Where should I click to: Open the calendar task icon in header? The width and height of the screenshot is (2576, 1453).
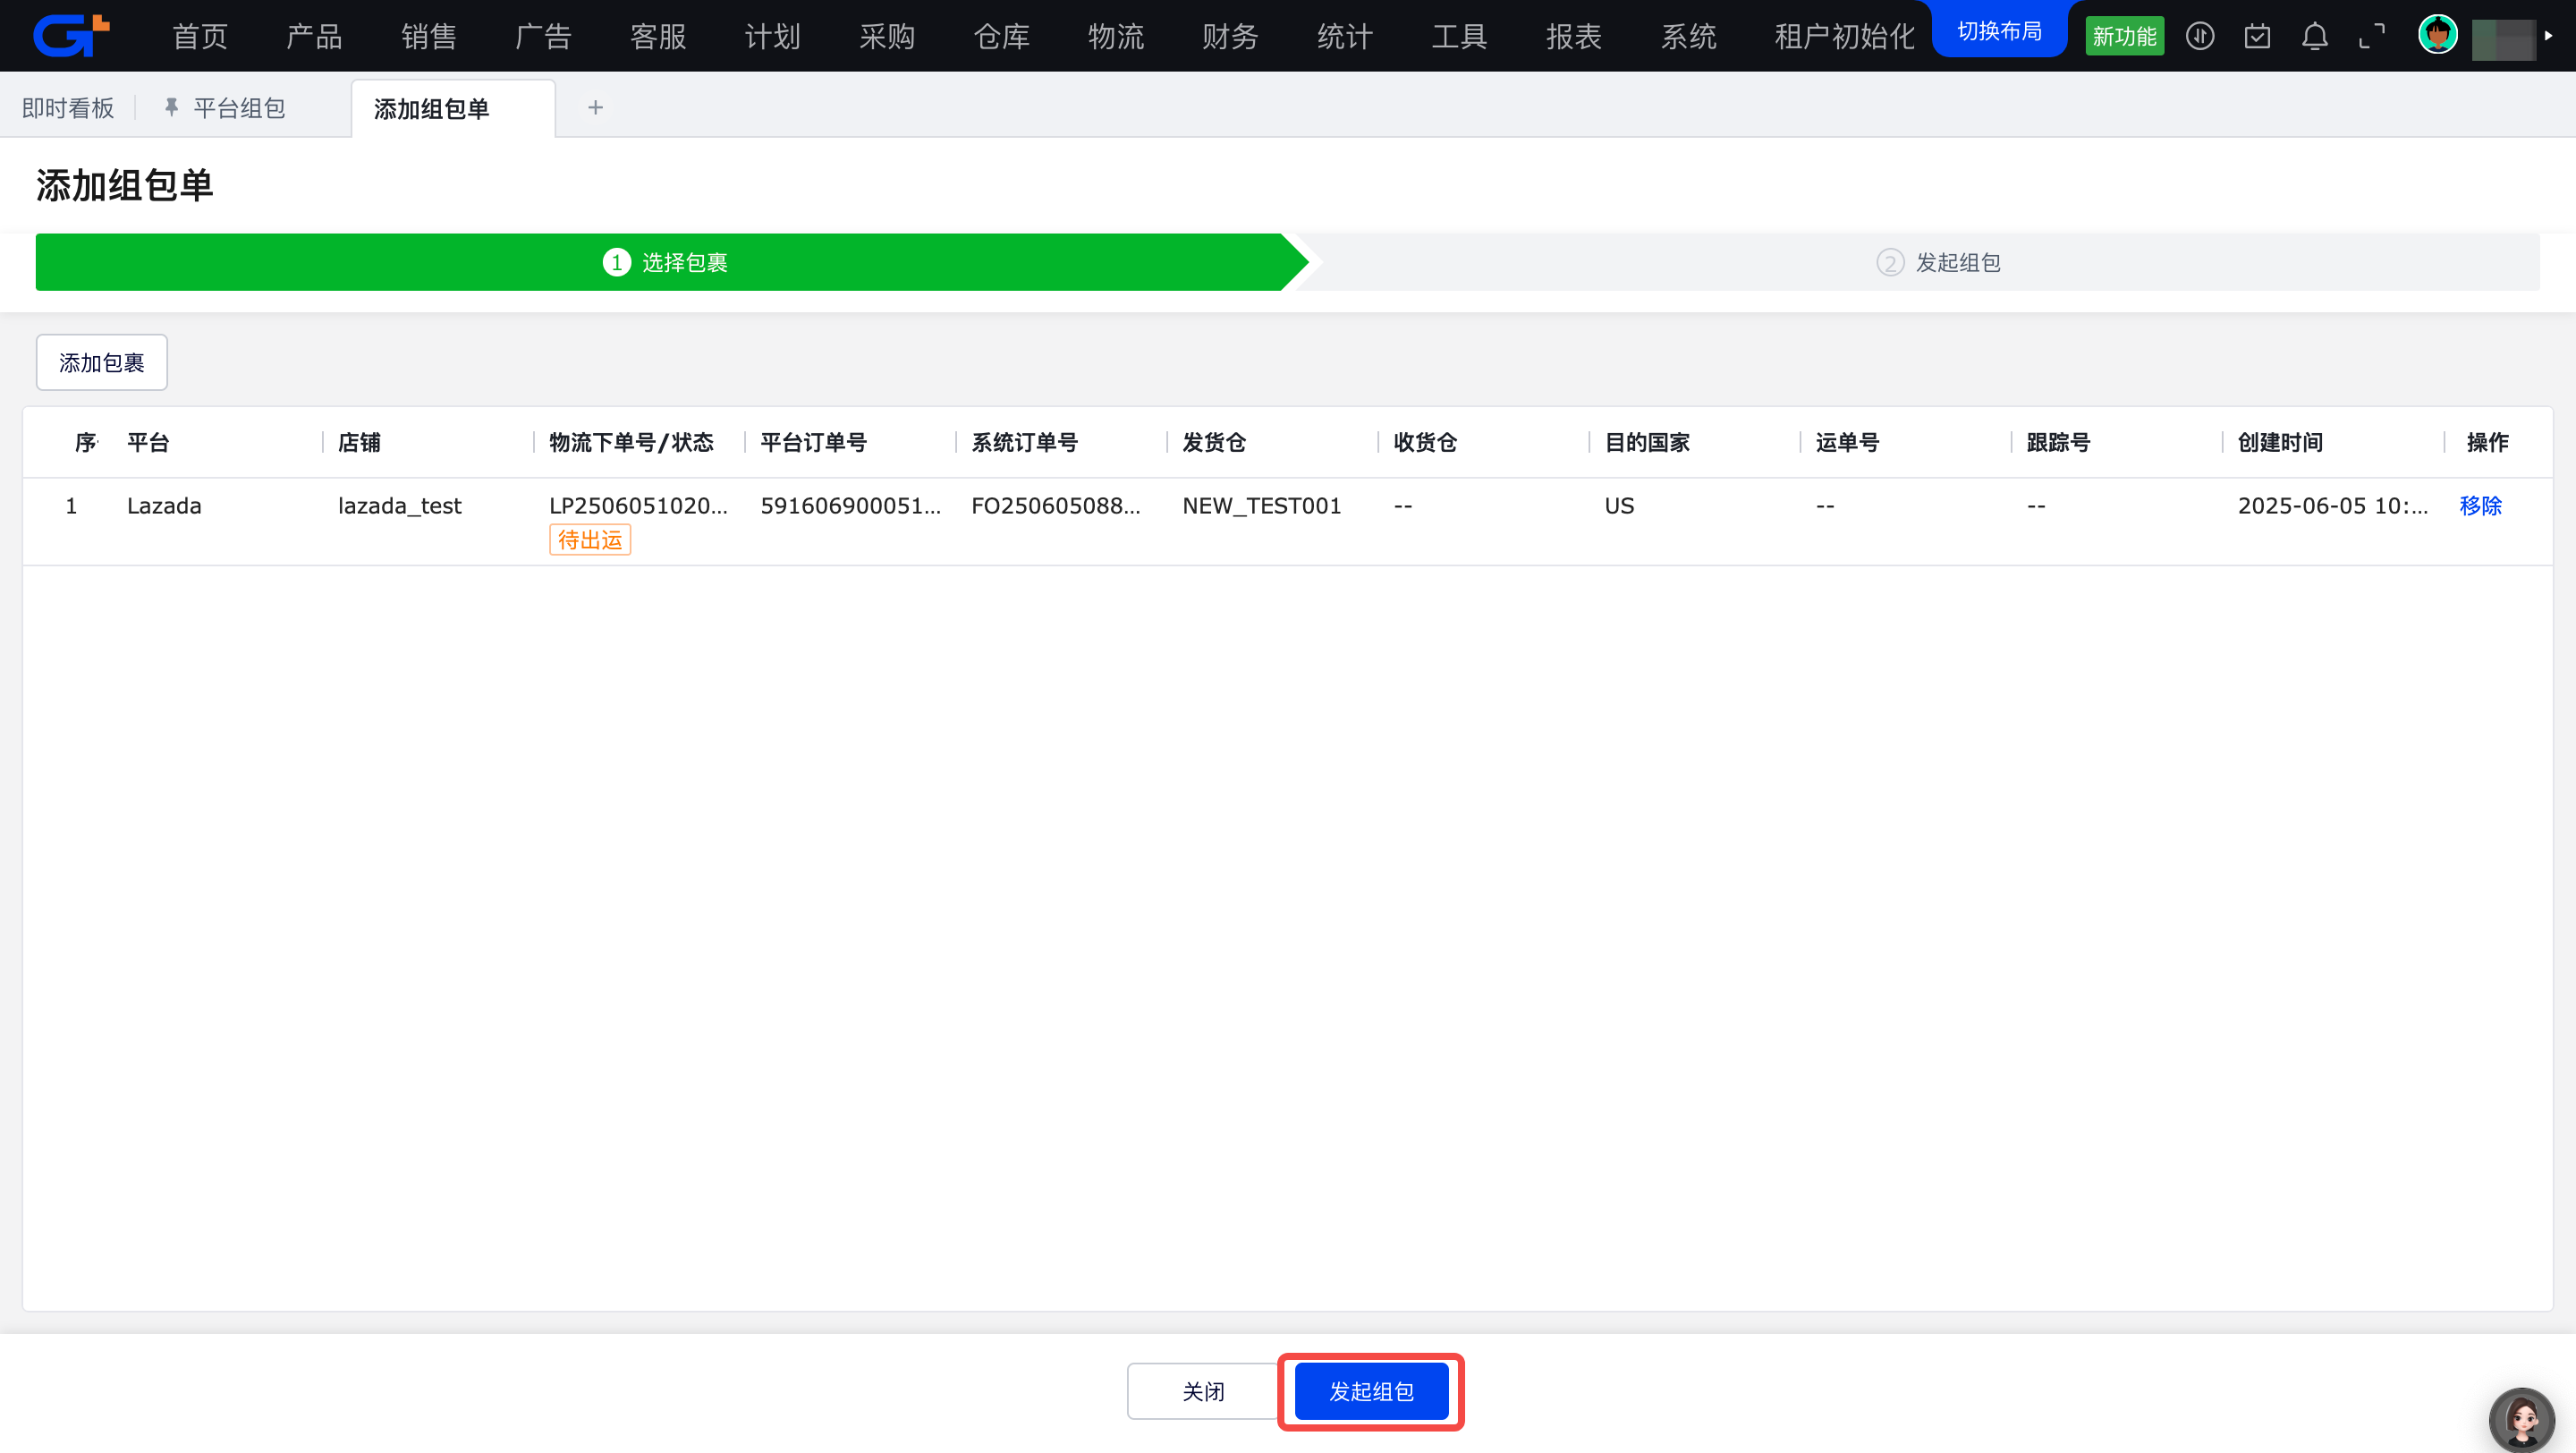(x=2257, y=36)
